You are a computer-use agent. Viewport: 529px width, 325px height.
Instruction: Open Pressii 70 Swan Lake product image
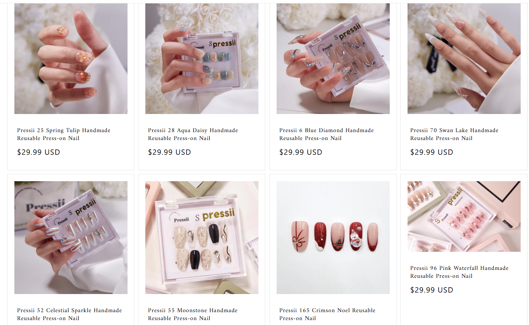464,59
